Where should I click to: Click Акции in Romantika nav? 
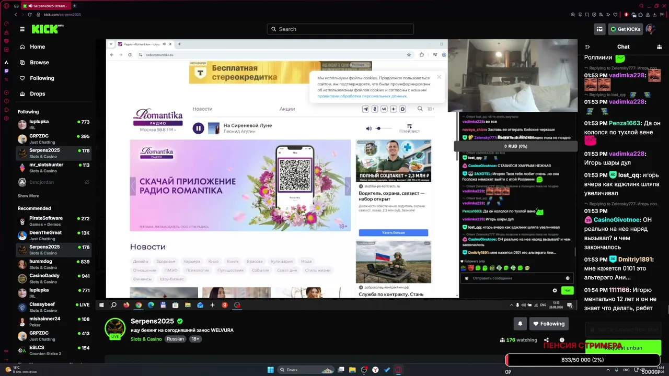(x=287, y=109)
